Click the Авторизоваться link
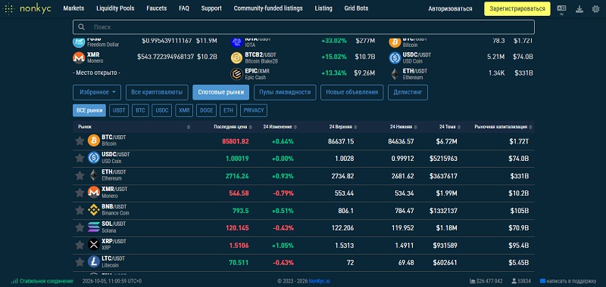The image size is (606, 287). (450, 8)
